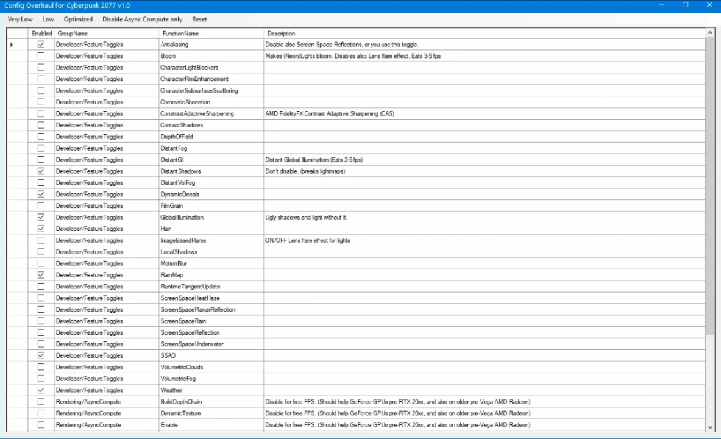The width and height of the screenshot is (721, 439).
Task: Select the ContrastAdaptiveSharpening function name cell
Action: pos(211,113)
